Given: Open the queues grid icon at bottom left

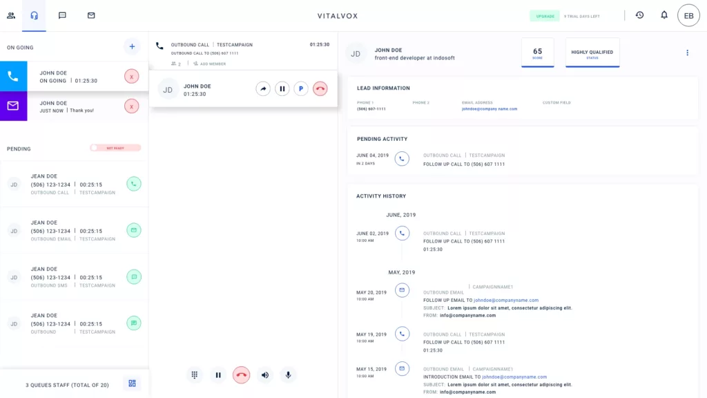Looking at the screenshot, I should click(x=132, y=383).
